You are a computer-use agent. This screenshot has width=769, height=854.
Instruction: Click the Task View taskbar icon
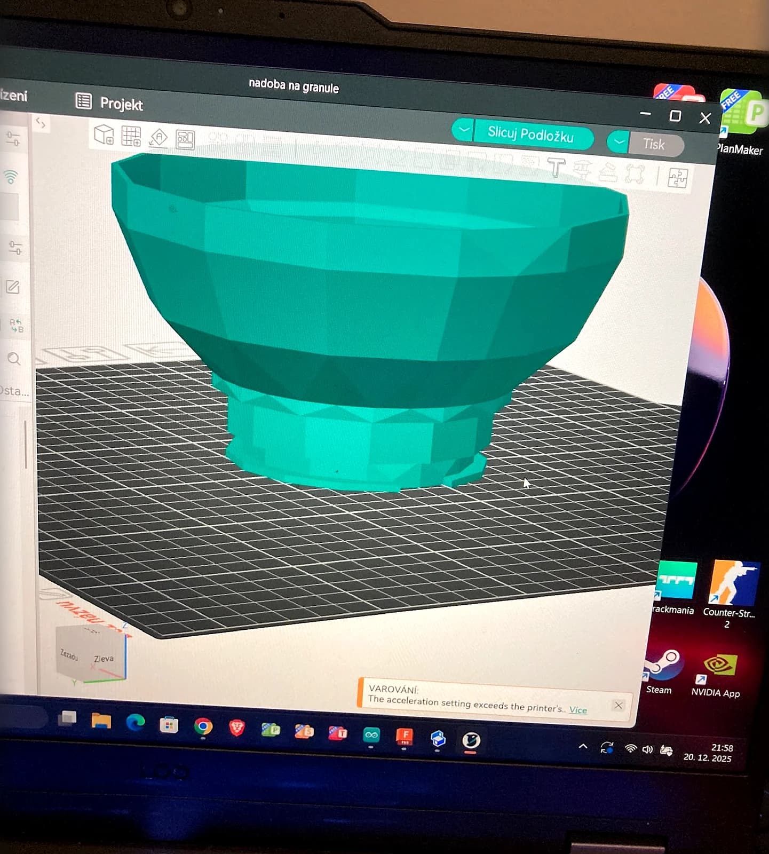coord(67,718)
